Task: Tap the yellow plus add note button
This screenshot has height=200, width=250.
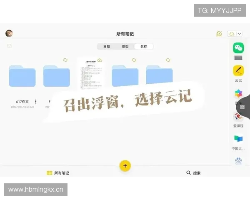Action: pos(125,166)
